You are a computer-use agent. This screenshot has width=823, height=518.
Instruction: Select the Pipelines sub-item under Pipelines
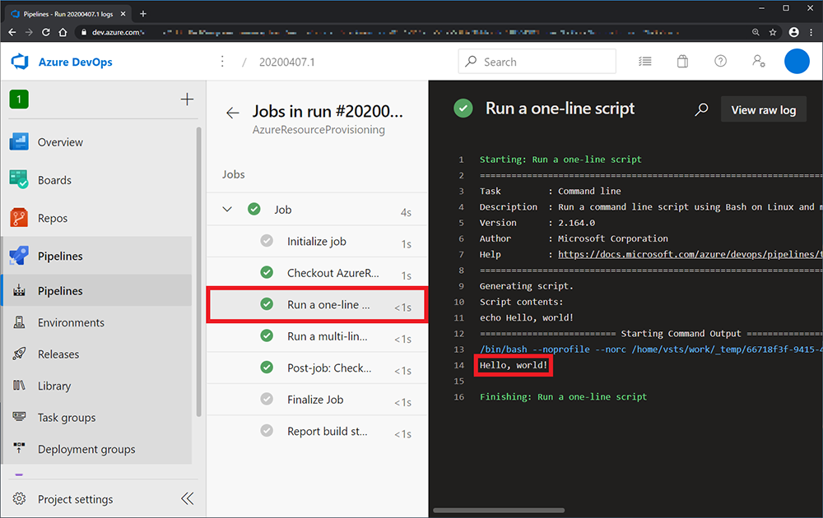[96, 290]
